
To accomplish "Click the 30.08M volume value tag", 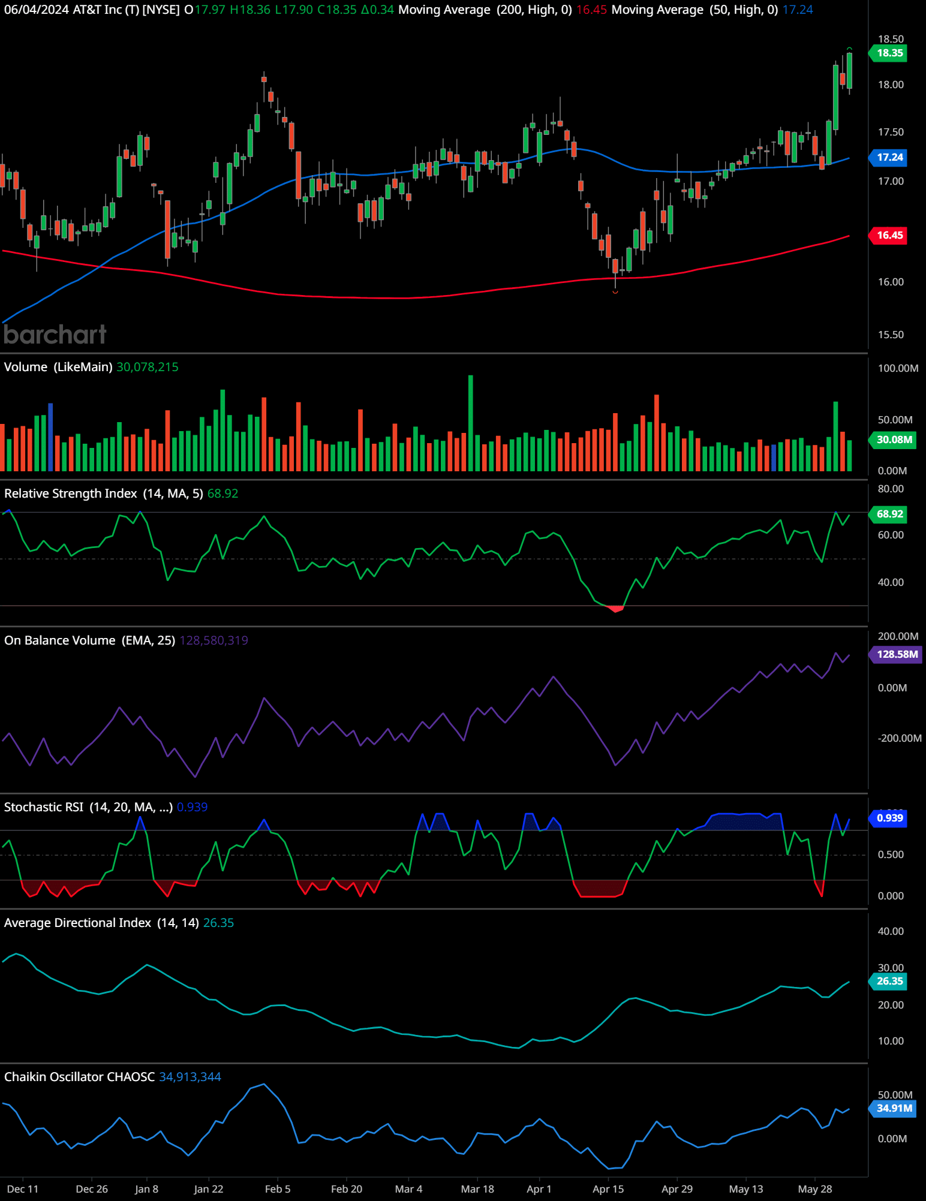I will coord(893,440).
